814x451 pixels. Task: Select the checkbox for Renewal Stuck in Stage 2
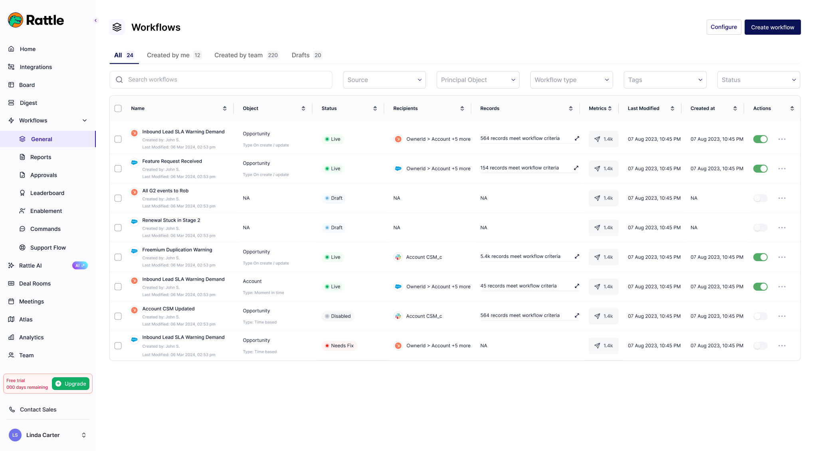pos(118,228)
